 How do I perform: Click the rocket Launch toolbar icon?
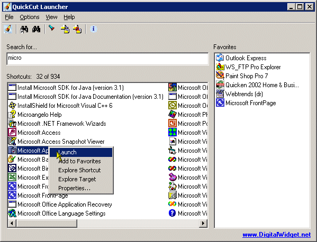click(x=8, y=29)
